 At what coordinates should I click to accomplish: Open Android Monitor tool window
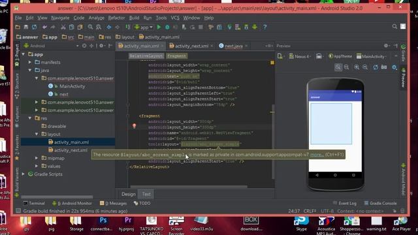click(72, 203)
